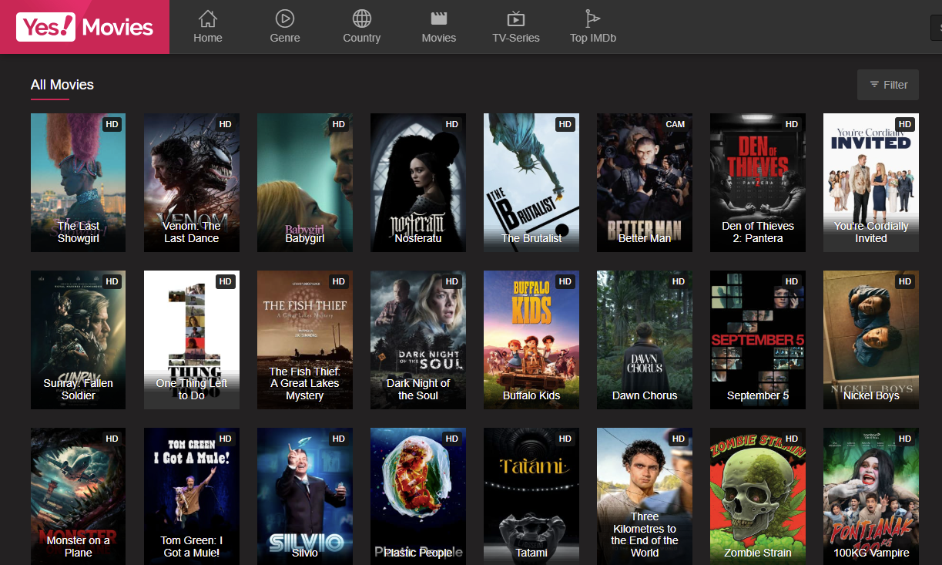Open the Babygirl movie poster
Viewport: 942px width, 565px height.
tap(305, 183)
